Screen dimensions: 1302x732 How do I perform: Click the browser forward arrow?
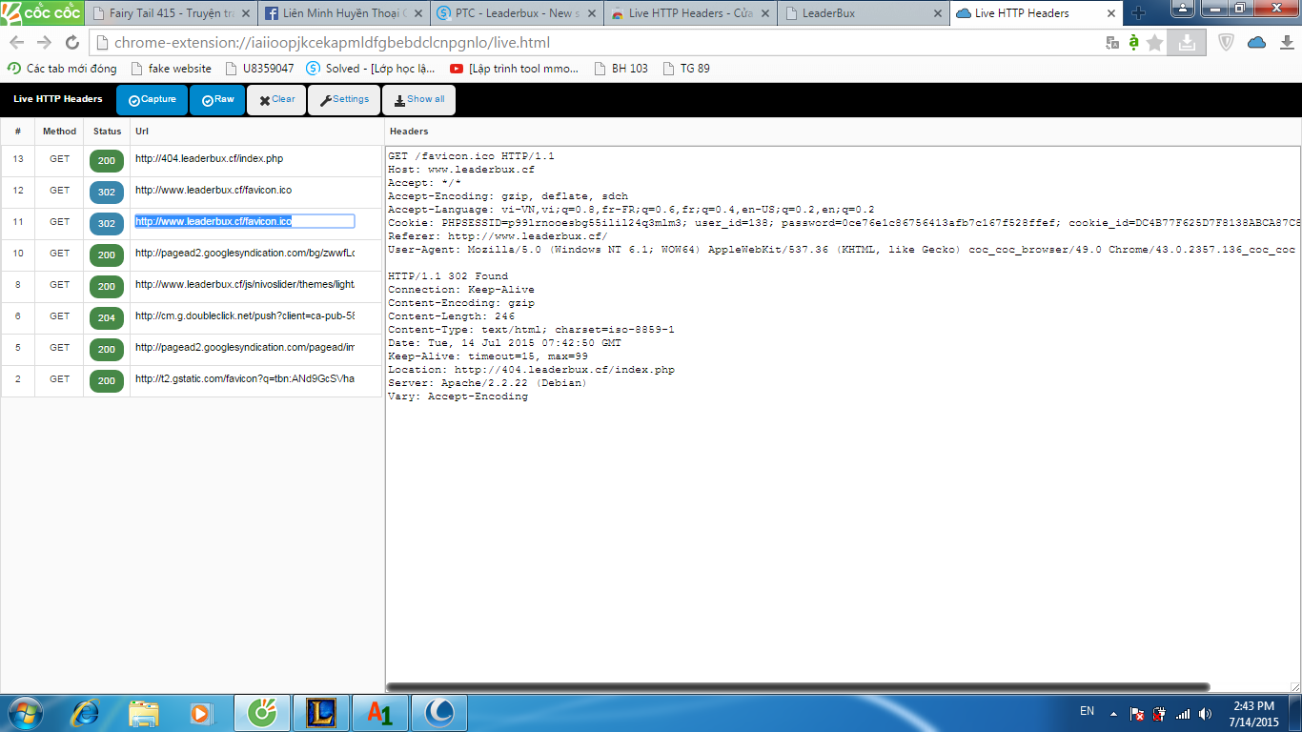pos(44,43)
